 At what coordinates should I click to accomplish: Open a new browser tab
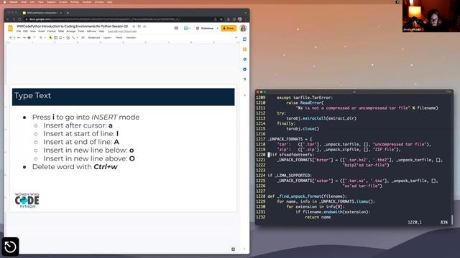tap(68, 13)
